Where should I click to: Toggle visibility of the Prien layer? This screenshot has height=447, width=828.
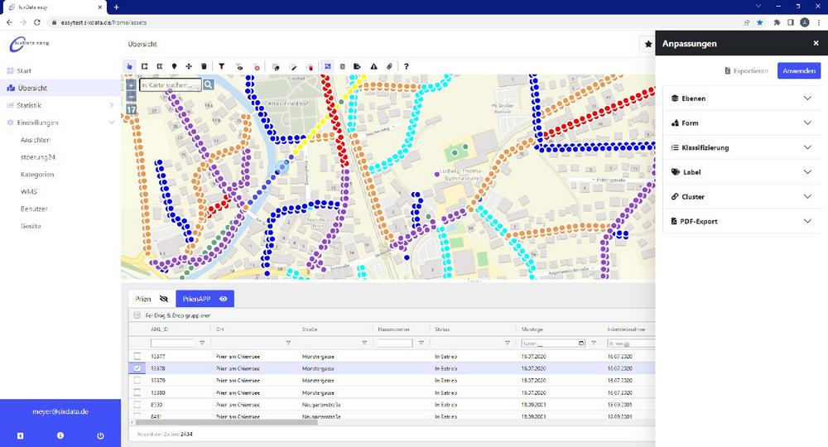pyautogui.click(x=163, y=299)
